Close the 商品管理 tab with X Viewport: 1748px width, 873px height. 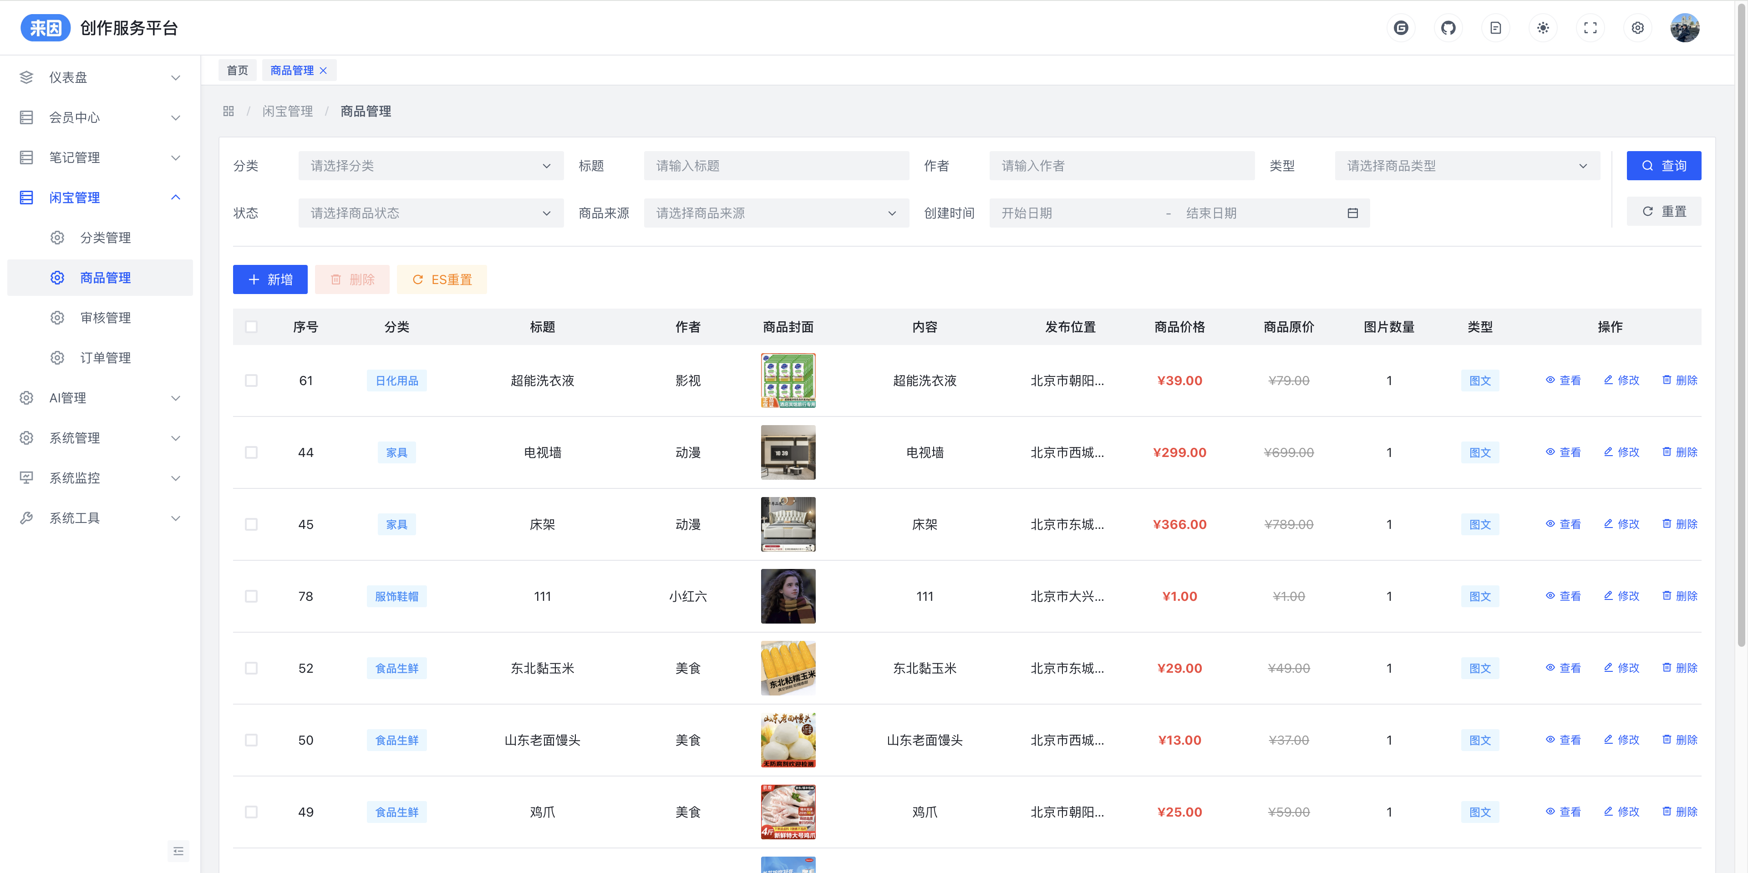pyautogui.click(x=324, y=71)
